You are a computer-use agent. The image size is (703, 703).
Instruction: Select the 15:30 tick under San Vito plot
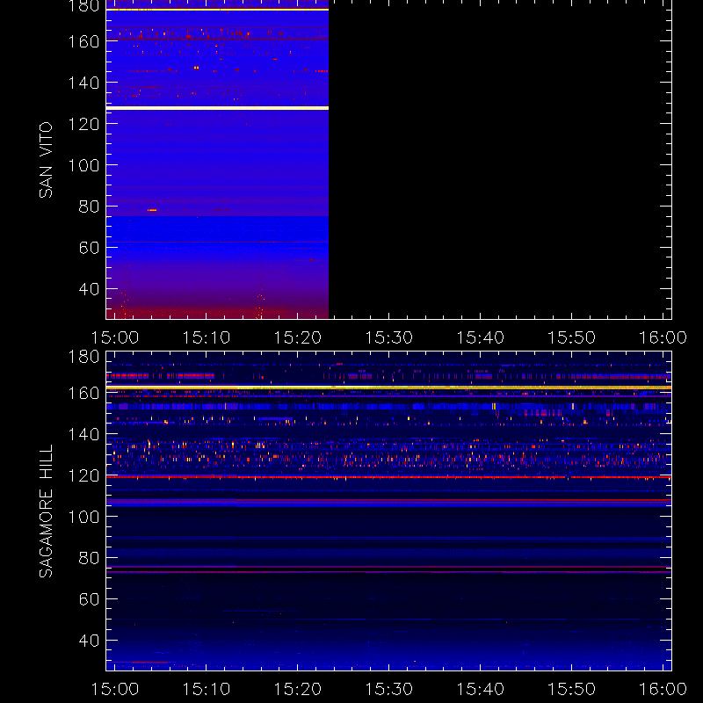tap(388, 337)
